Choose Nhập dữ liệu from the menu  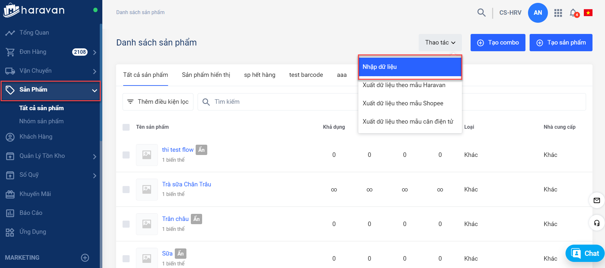(410, 67)
